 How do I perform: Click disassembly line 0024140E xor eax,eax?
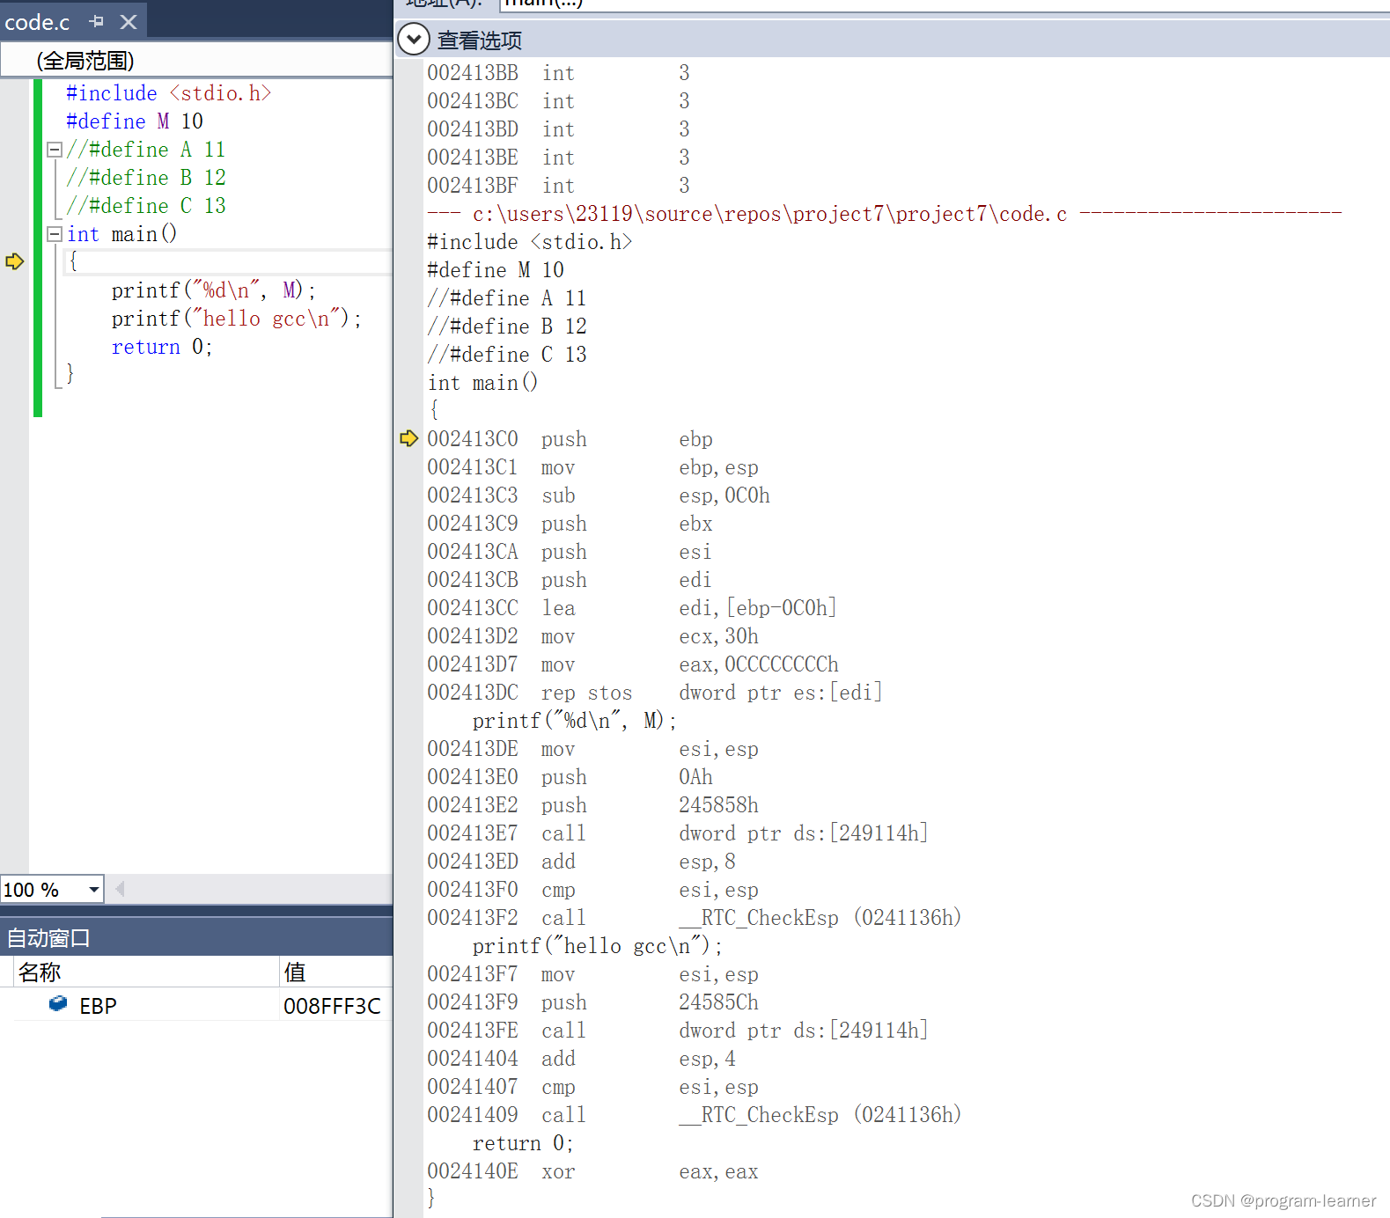click(x=592, y=1171)
